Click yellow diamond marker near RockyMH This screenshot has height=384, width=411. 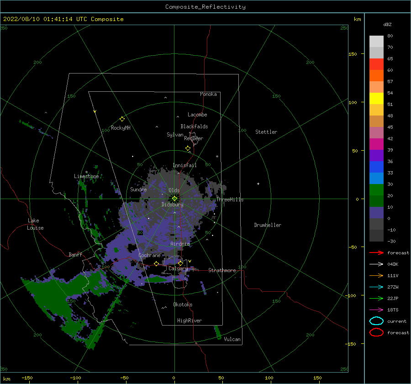[122, 119]
